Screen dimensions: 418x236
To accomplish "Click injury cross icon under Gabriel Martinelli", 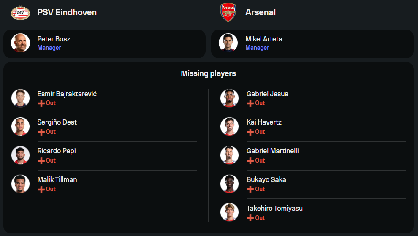I will click(x=250, y=161).
